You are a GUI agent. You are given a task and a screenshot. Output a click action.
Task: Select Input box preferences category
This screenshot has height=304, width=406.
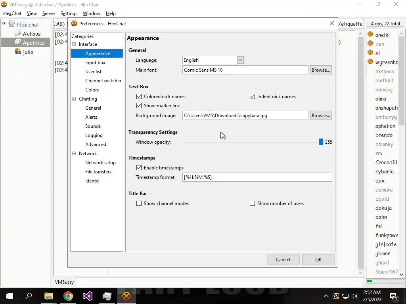tap(95, 63)
